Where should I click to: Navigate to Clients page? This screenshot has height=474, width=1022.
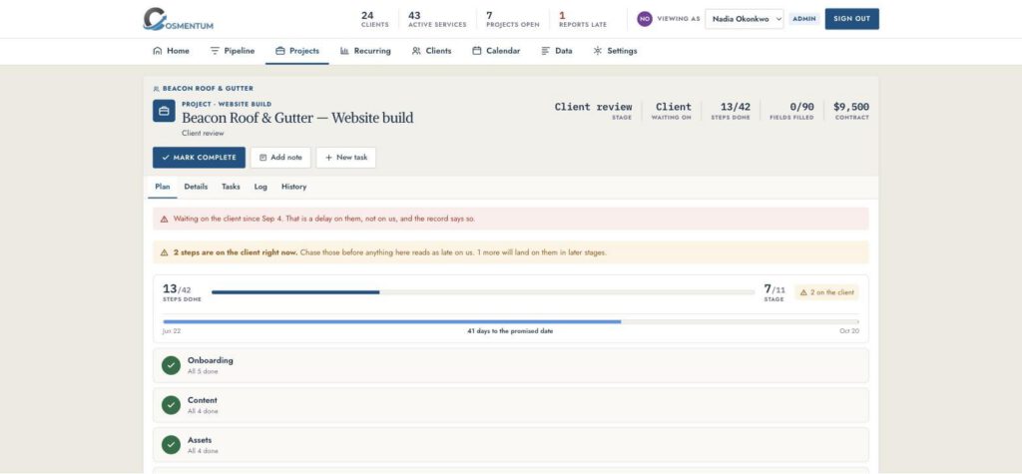431,51
